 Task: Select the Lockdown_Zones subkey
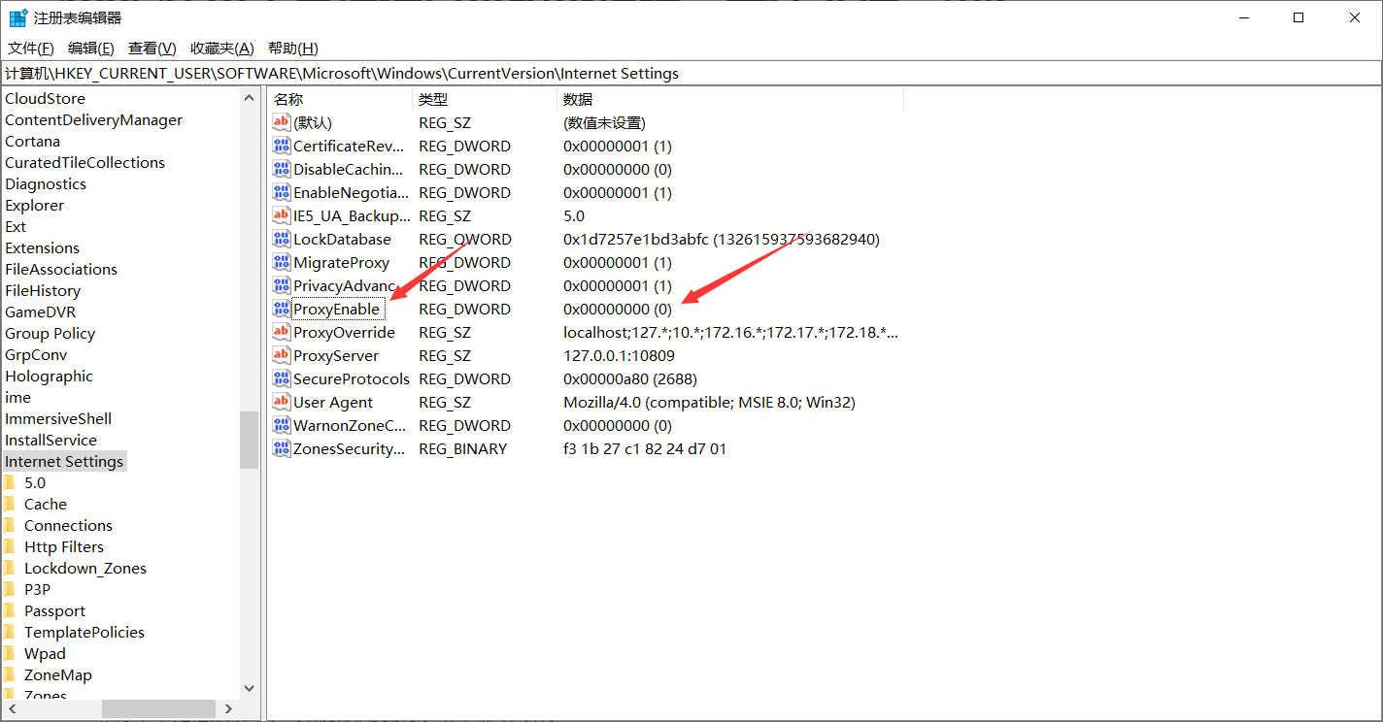click(x=85, y=568)
